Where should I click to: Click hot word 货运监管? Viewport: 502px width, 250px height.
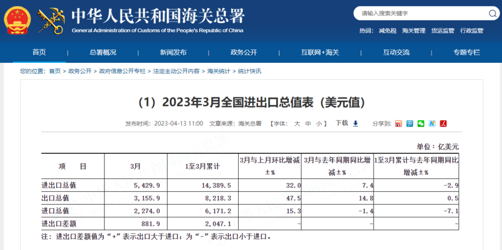[442, 31]
